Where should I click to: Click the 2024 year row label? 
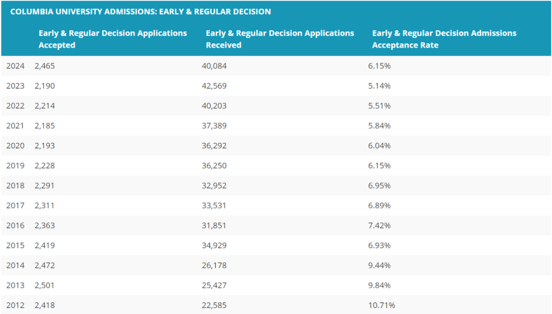15,66
